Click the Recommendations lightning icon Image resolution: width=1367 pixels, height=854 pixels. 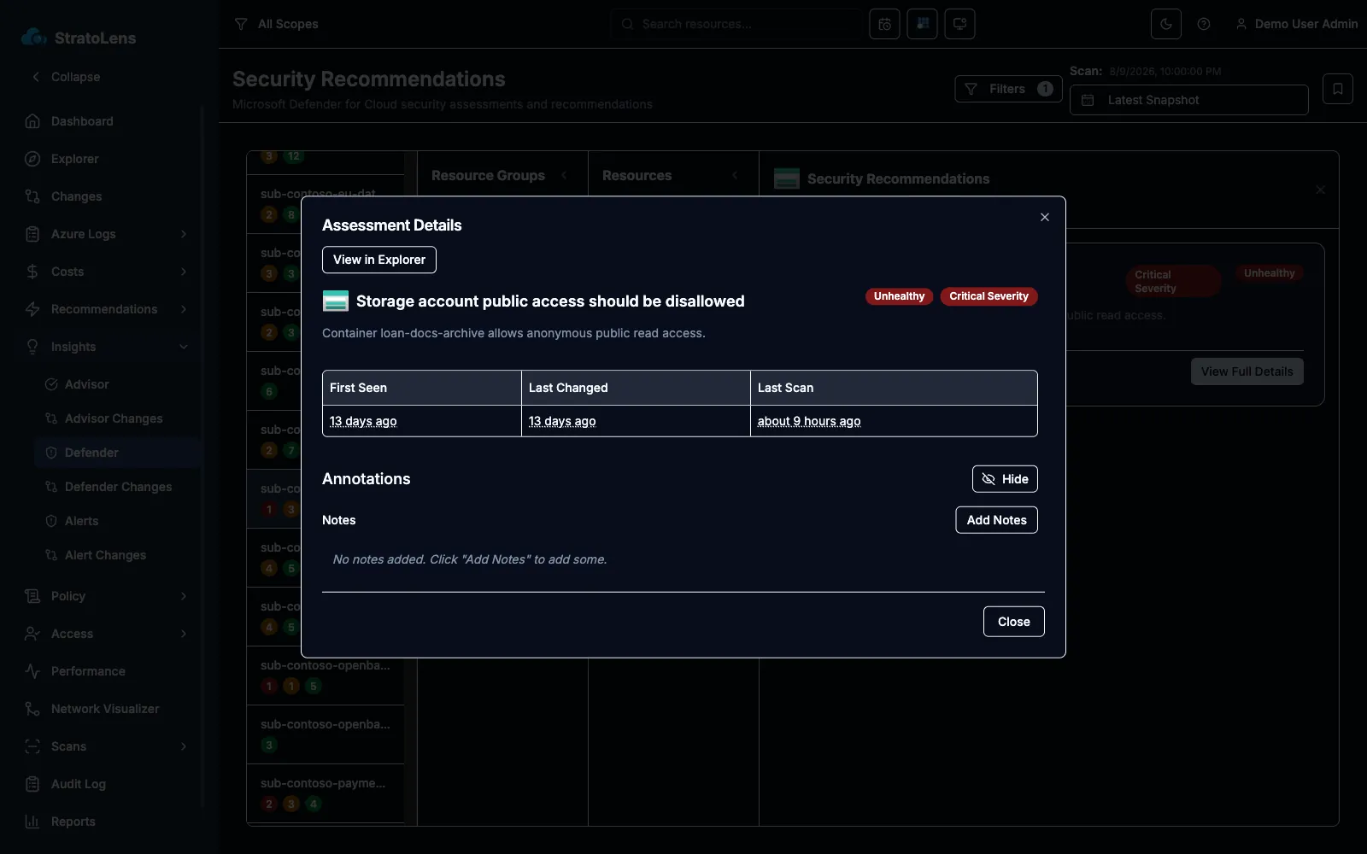32,309
